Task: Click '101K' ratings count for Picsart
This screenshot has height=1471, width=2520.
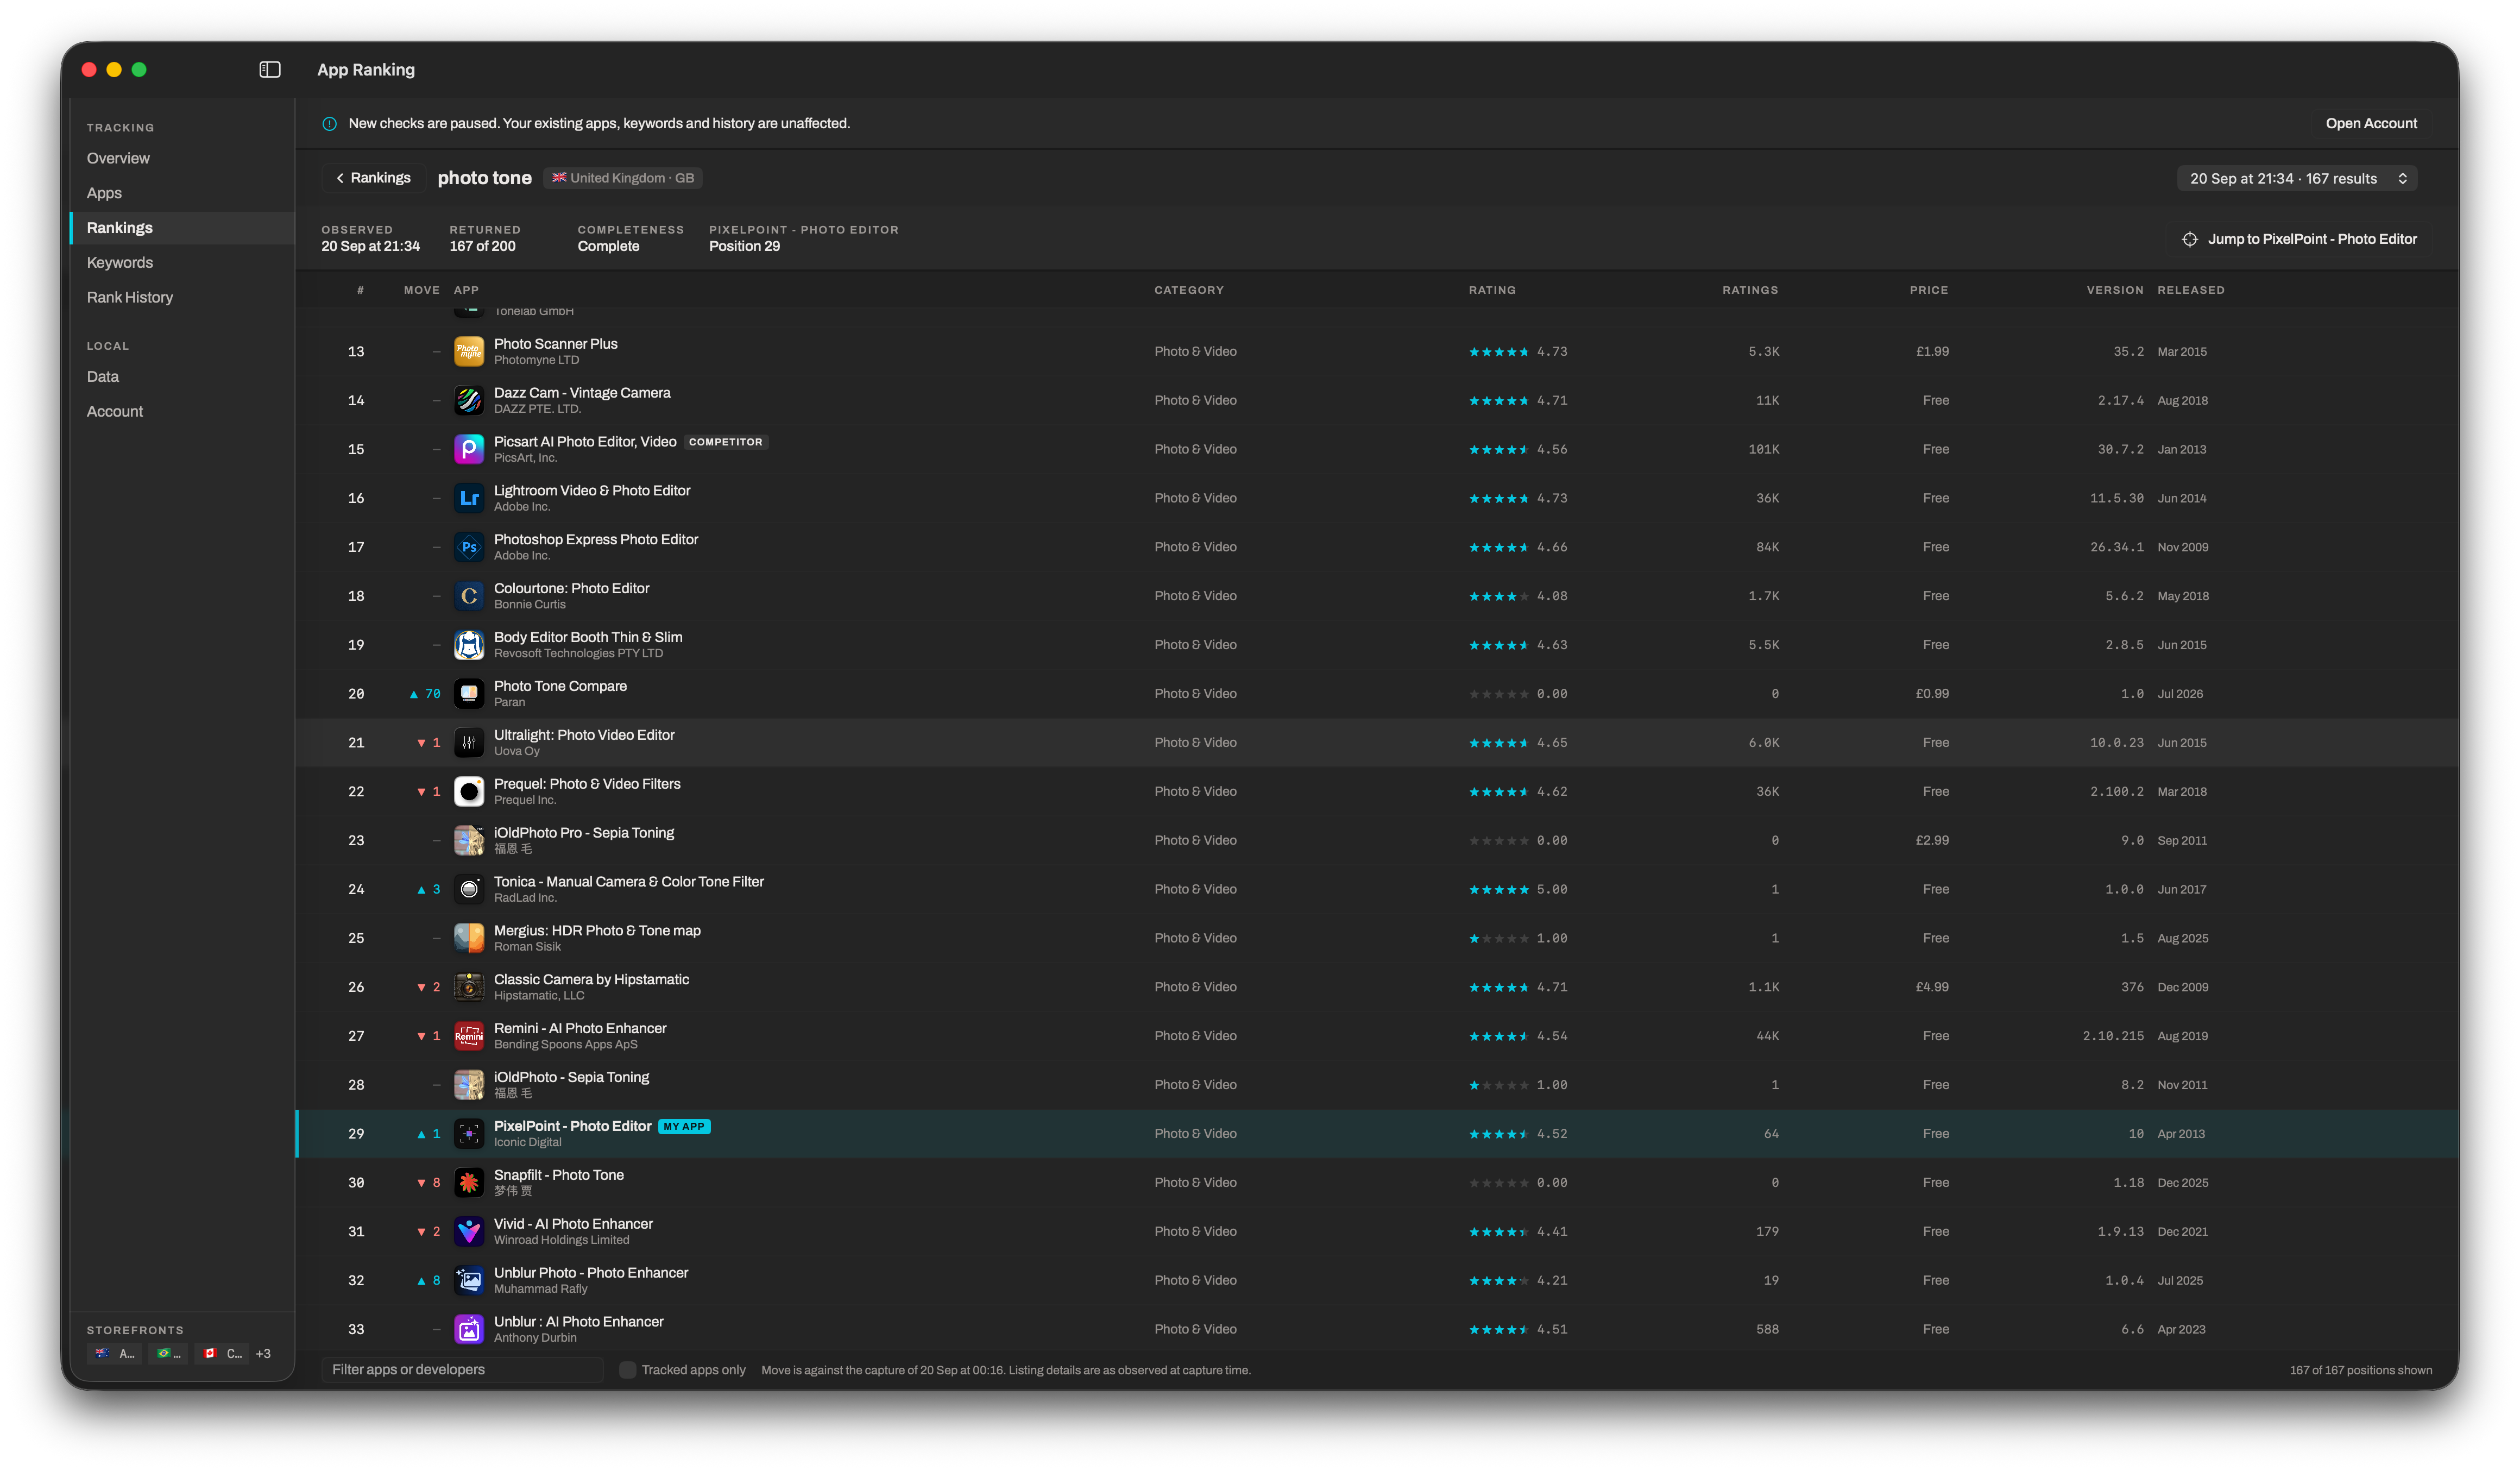Action: click(1763, 449)
